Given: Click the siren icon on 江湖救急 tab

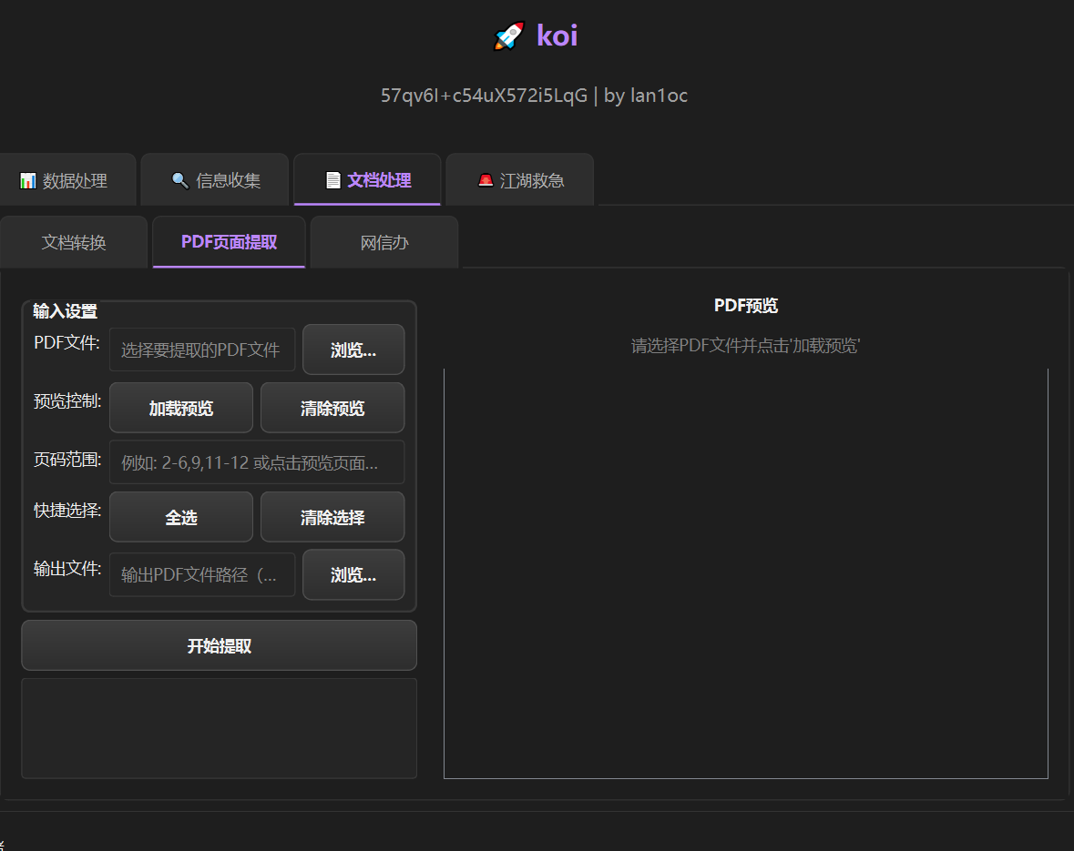Looking at the screenshot, I should [486, 181].
